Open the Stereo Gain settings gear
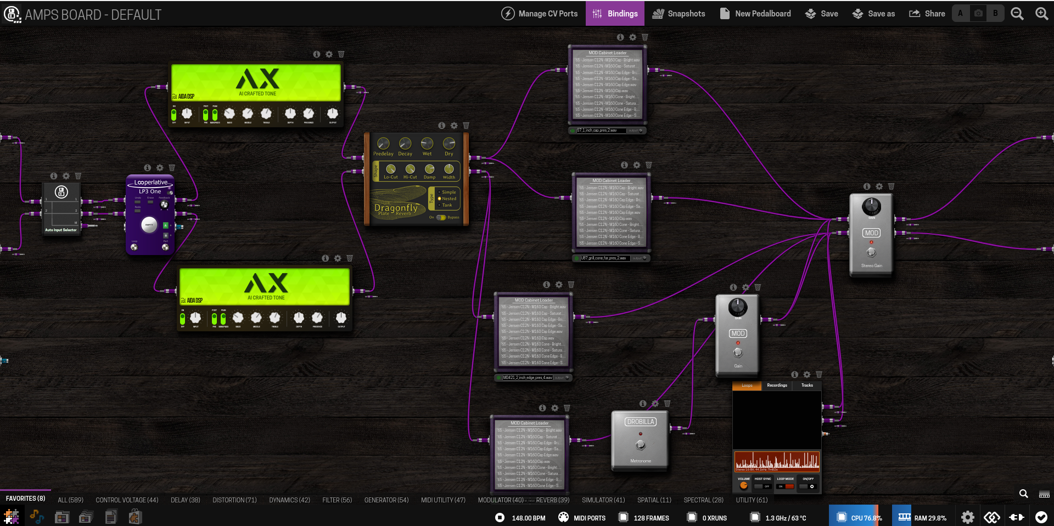The height and width of the screenshot is (526, 1054). pyautogui.click(x=879, y=186)
